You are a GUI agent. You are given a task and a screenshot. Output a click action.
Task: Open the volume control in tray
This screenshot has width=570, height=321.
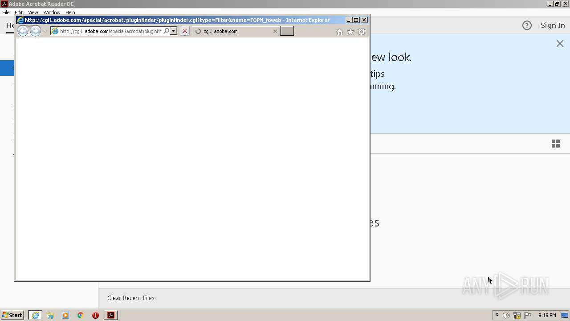tap(506, 315)
